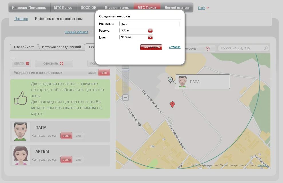The image size is (283, 183).
Task: Click the magnifier icon in the map search
Action: click(266, 48)
